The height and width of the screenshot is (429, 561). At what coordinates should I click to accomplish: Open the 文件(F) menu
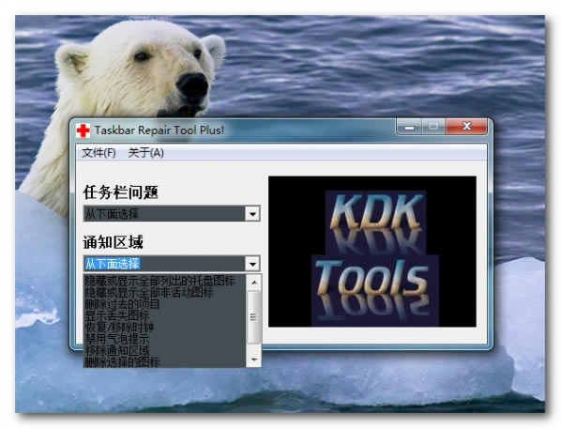[x=99, y=153]
